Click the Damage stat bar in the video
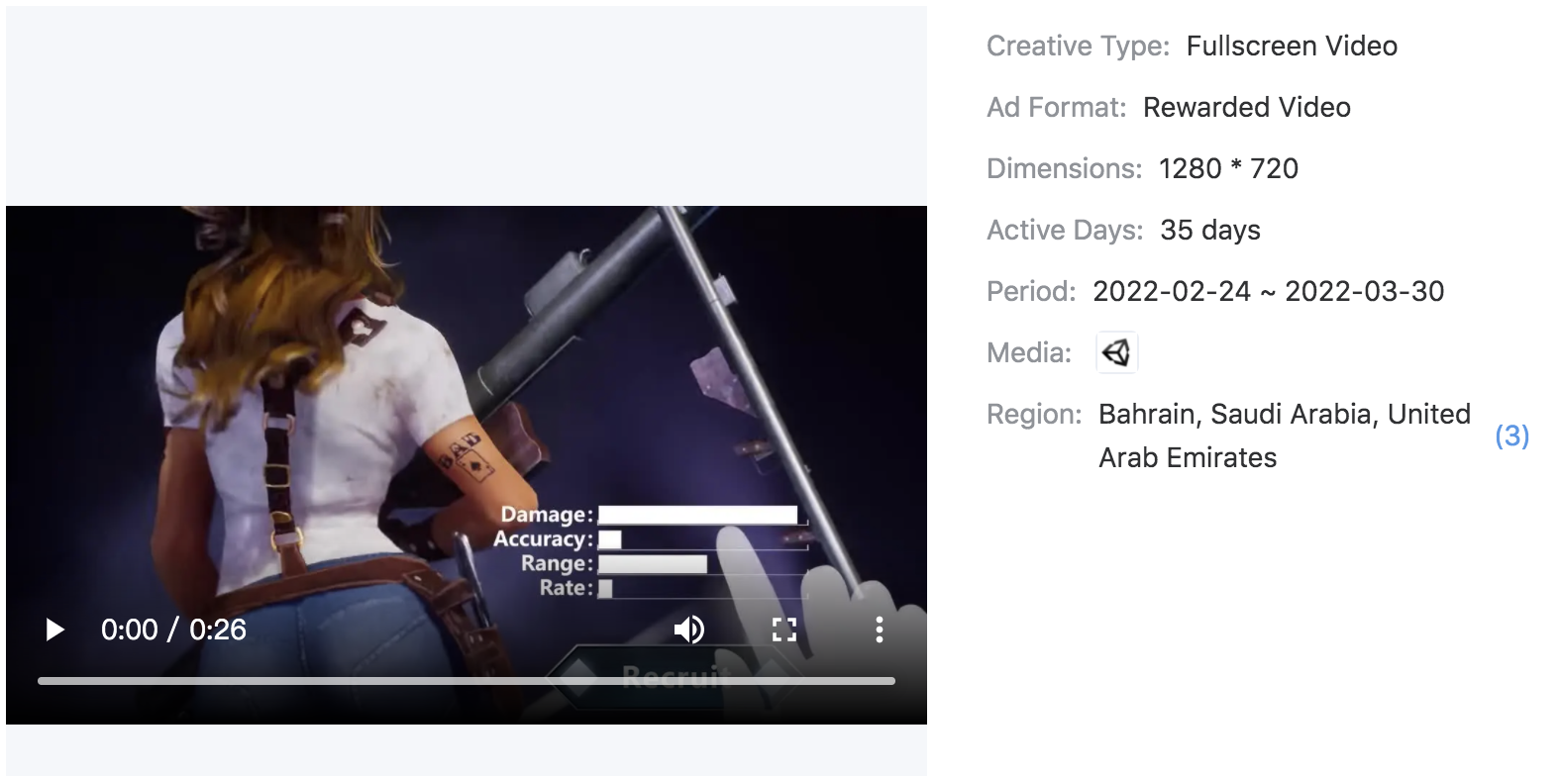The height and width of the screenshot is (776, 1561). click(x=697, y=515)
